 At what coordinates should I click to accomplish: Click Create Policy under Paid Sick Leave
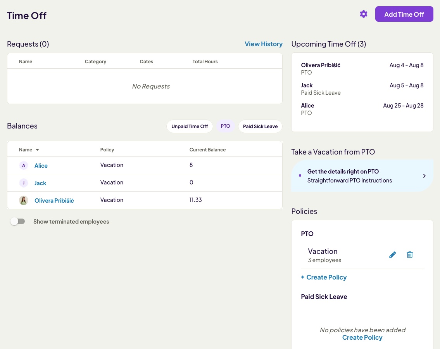(x=362, y=337)
